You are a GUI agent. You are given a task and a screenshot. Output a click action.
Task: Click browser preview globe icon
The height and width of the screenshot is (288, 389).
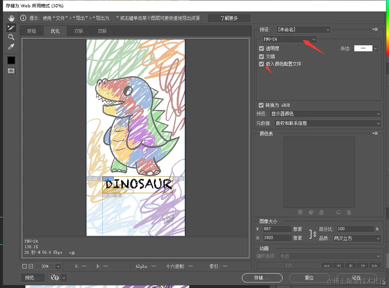point(55,278)
